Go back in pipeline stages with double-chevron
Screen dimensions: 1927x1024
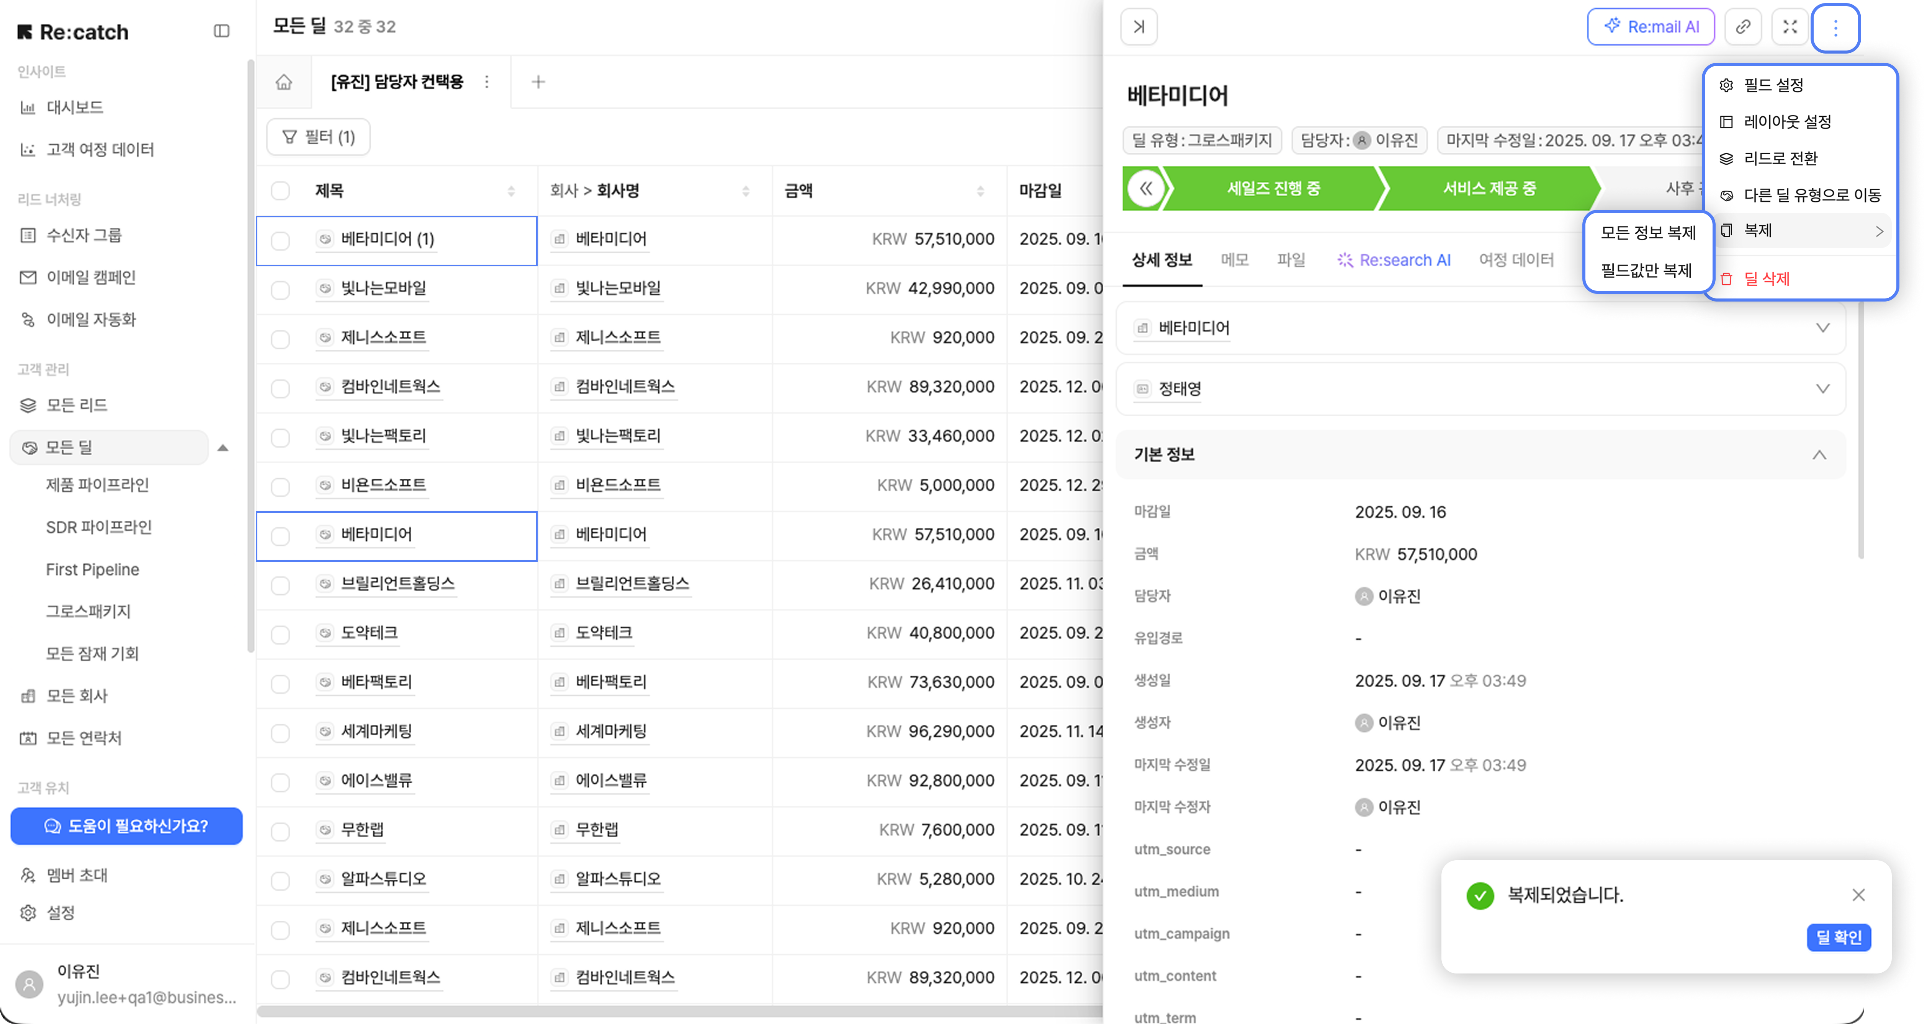pos(1145,188)
